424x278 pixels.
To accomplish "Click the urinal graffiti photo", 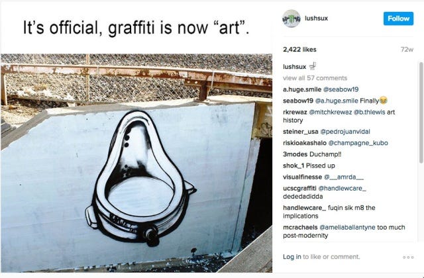I will click(136, 163).
